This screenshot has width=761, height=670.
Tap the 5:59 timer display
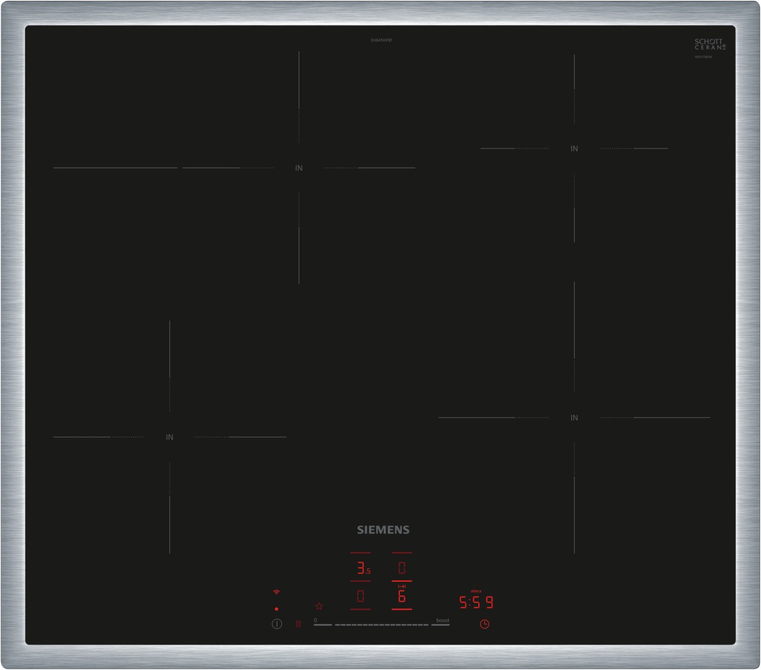pyautogui.click(x=476, y=602)
